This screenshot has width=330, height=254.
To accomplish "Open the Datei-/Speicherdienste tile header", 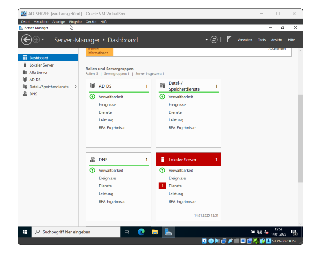I will [x=188, y=86].
